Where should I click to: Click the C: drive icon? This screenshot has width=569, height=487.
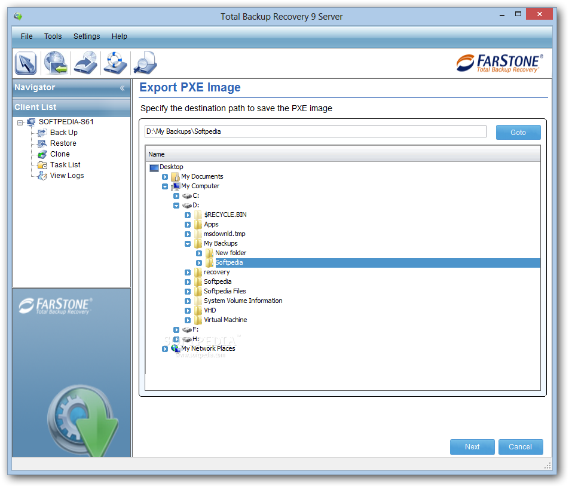187,196
